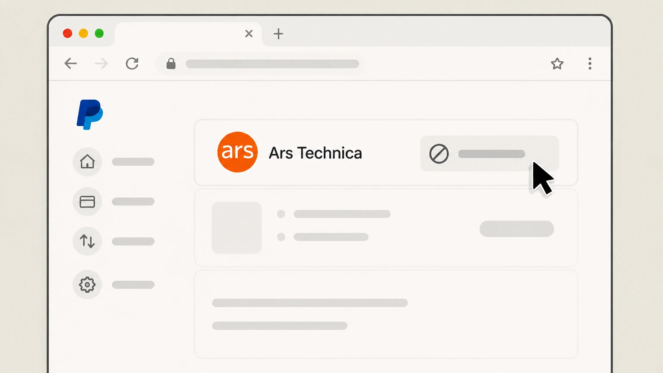Click the square thumbnail placeholder
The width and height of the screenshot is (663, 373).
pos(237,228)
